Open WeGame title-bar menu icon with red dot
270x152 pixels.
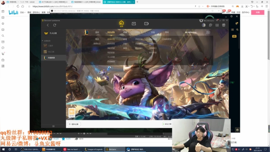coord(217,20)
